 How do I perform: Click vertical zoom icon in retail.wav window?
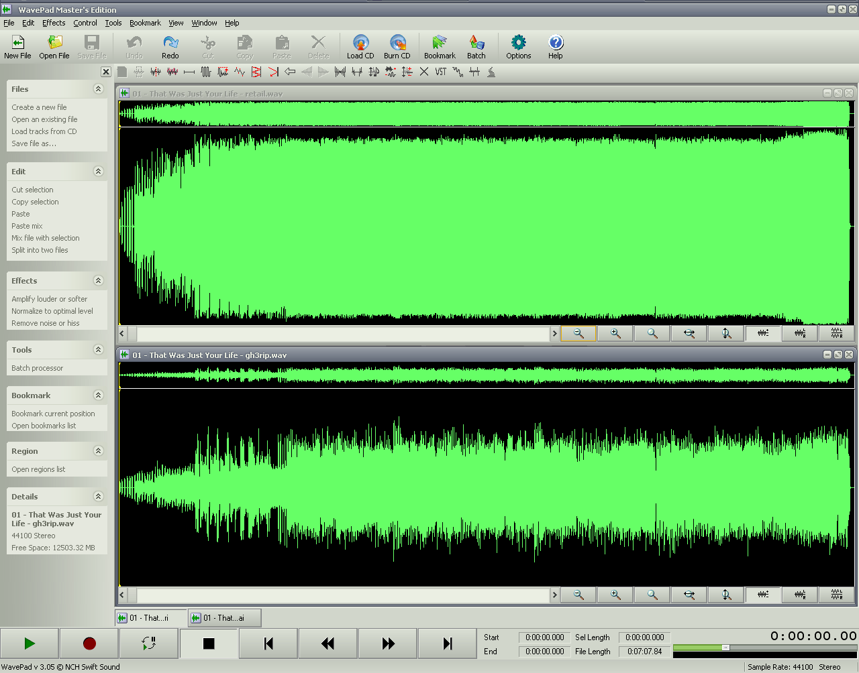pyautogui.click(x=726, y=333)
